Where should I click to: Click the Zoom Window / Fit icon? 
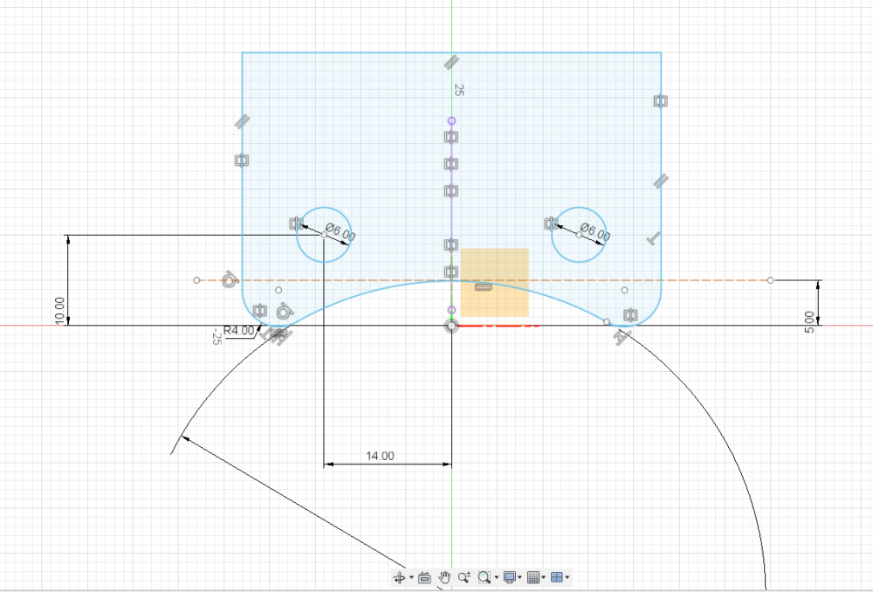tap(484, 577)
